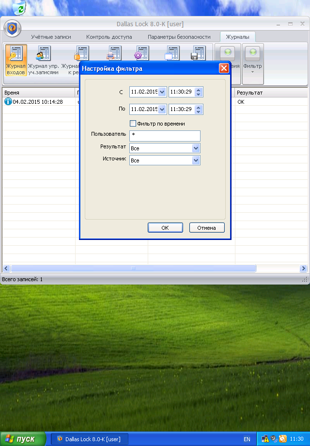Viewport: 310px width, 446px height.
Task: Expand the Фильтр button dropdown arrow
Action: pyautogui.click(x=253, y=72)
